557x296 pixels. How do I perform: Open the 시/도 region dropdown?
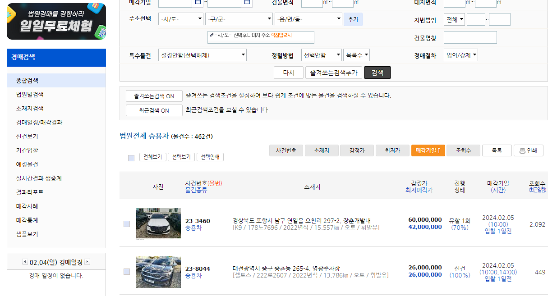[x=180, y=19]
